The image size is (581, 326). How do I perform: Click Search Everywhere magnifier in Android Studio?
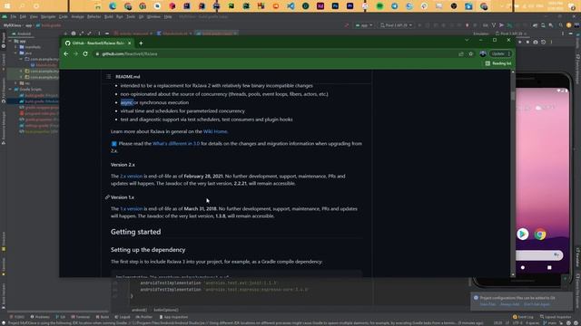click(561, 25)
